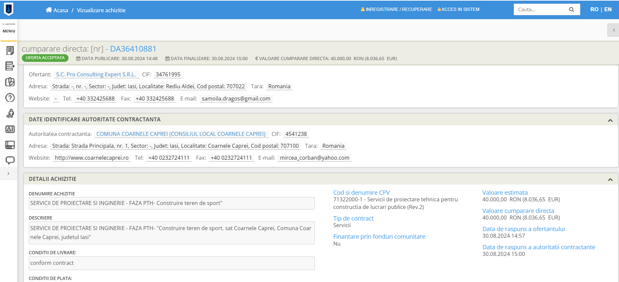Image resolution: width=619 pixels, height=282 pixels.
Task: Click website http://www.coarnelecaprei.ro
Action: tap(92, 158)
